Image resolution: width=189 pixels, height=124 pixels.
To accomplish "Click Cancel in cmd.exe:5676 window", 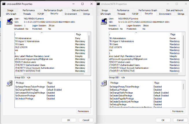I will [180, 120].
